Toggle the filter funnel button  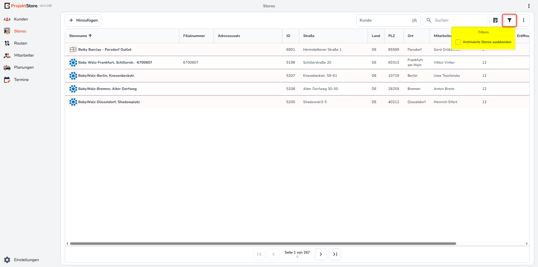click(509, 20)
